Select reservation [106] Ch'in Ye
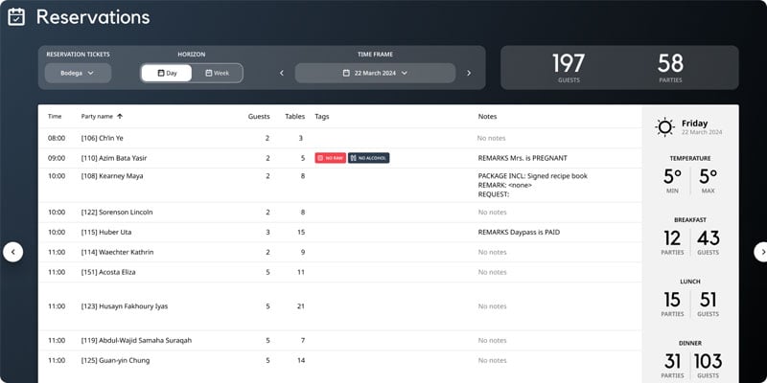Image resolution: width=767 pixels, height=383 pixels. [339, 138]
